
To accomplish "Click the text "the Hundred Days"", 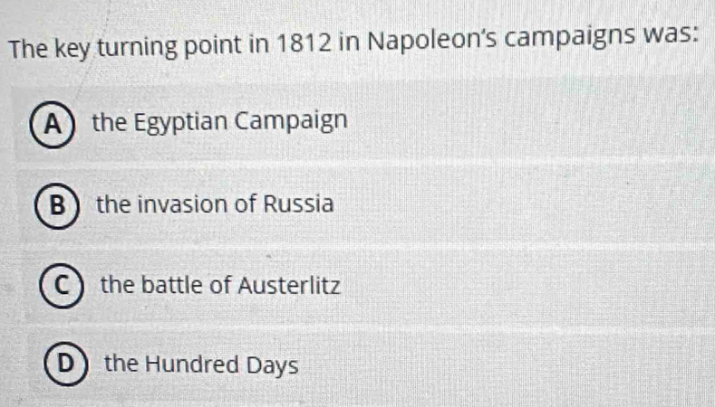I will (201, 366).
